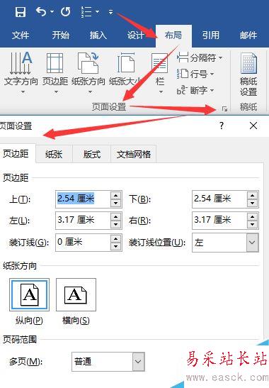Decrease the 上(T) top margin value
This screenshot has height=388, width=269.
(x=115, y=204)
